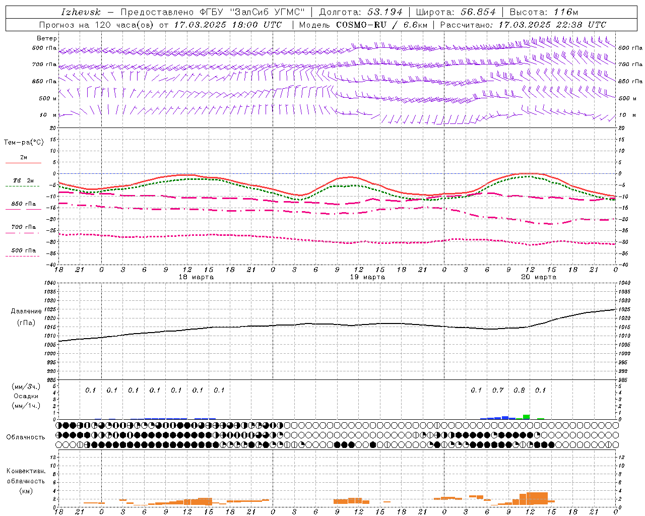This screenshot has width=645, height=516.
Task: Click the 0.8 precipitation amount value
Action: pyautogui.click(x=519, y=390)
